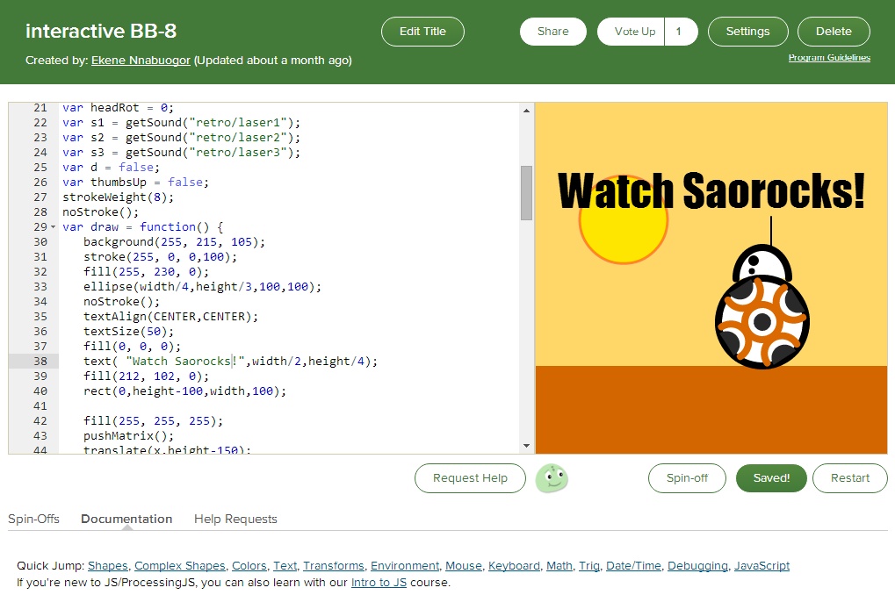Place cursor on strokeWeight(8) line
This screenshot has height=595, width=895.
[x=119, y=197]
